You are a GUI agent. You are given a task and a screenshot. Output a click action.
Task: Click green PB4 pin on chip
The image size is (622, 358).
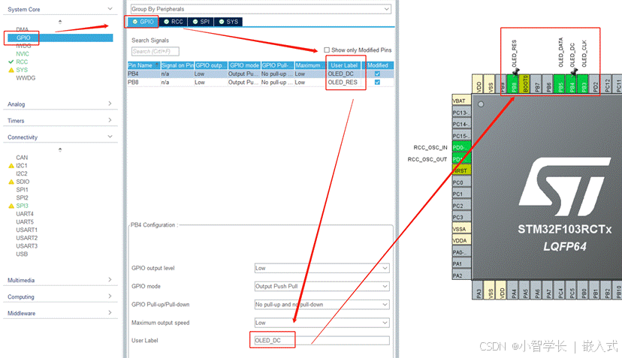coord(572,84)
